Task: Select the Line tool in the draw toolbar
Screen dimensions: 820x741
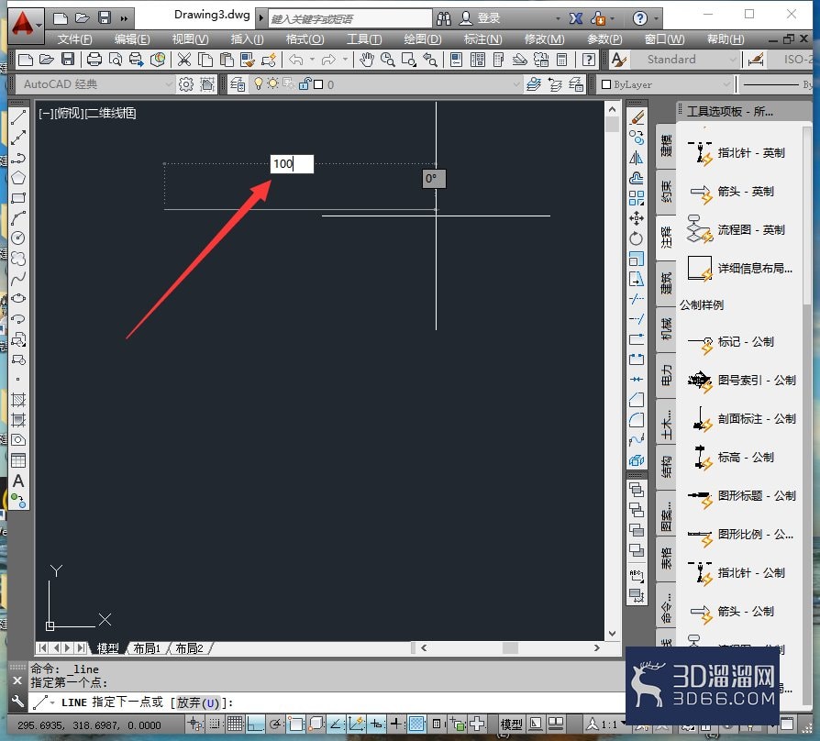Action: coord(18,118)
